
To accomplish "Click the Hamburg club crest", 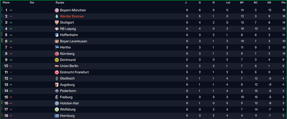I will [56, 116].
